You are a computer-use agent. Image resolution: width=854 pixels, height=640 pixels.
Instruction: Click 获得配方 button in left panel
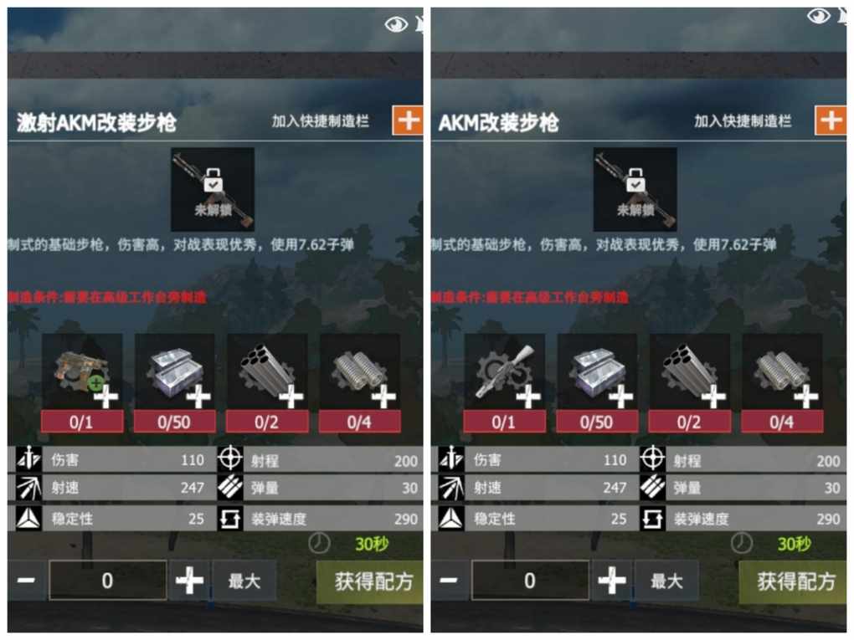[370, 582]
